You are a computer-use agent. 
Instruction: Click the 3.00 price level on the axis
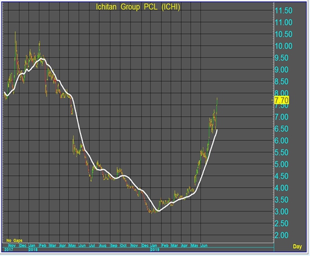[282, 211]
